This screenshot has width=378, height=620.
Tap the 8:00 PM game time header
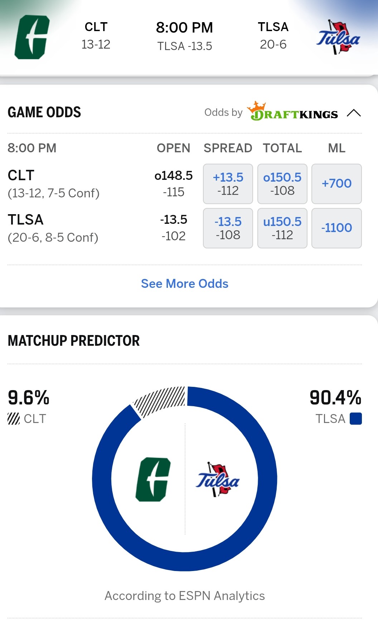click(x=184, y=28)
